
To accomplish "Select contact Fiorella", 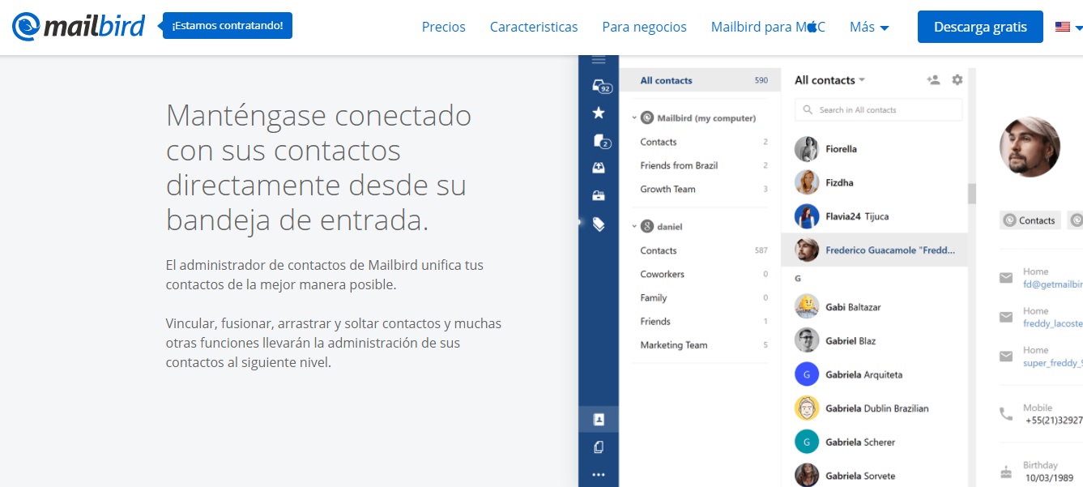I will click(x=875, y=149).
